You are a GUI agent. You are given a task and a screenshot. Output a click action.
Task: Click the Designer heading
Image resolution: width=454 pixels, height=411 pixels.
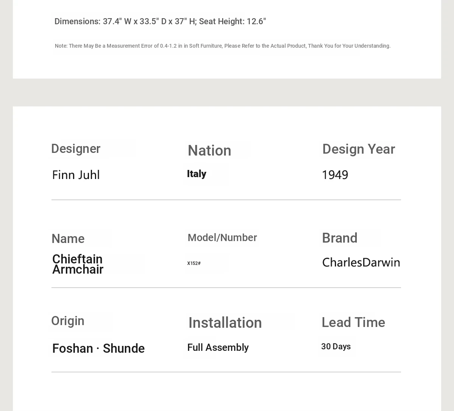pyautogui.click(x=76, y=149)
